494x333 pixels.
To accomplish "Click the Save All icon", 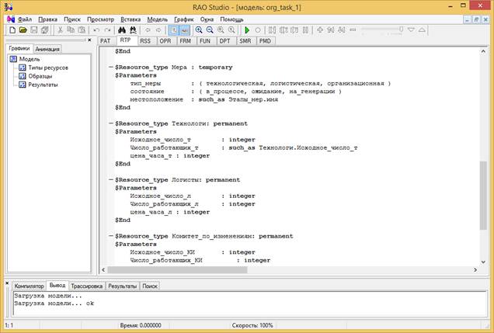I will (45, 30).
